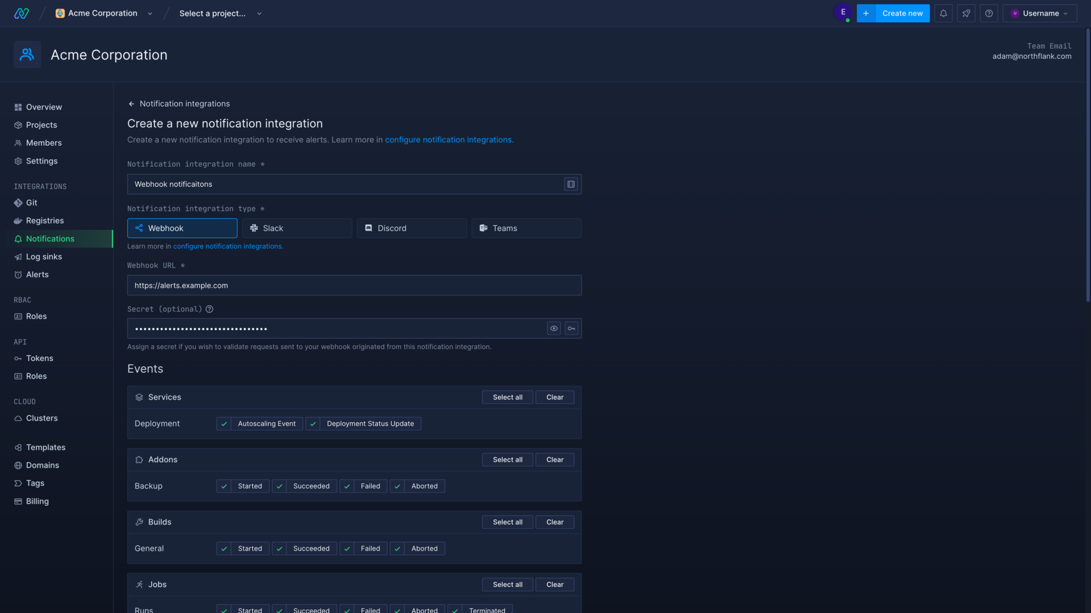Click the Slack notification type icon

click(254, 228)
